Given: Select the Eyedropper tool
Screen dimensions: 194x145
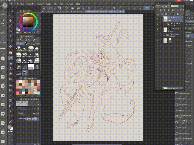Looking at the screenshot, I should click(11, 26).
